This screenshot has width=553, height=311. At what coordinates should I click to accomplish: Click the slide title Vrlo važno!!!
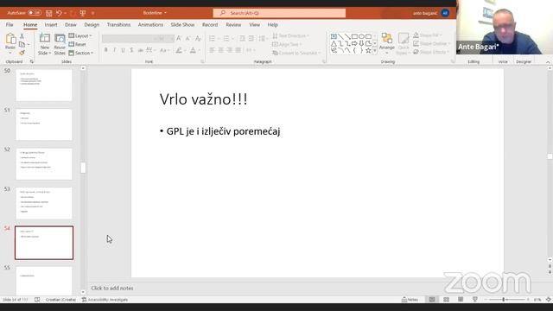point(204,99)
